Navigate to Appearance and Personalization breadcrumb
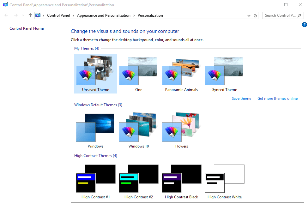 (104, 15)
